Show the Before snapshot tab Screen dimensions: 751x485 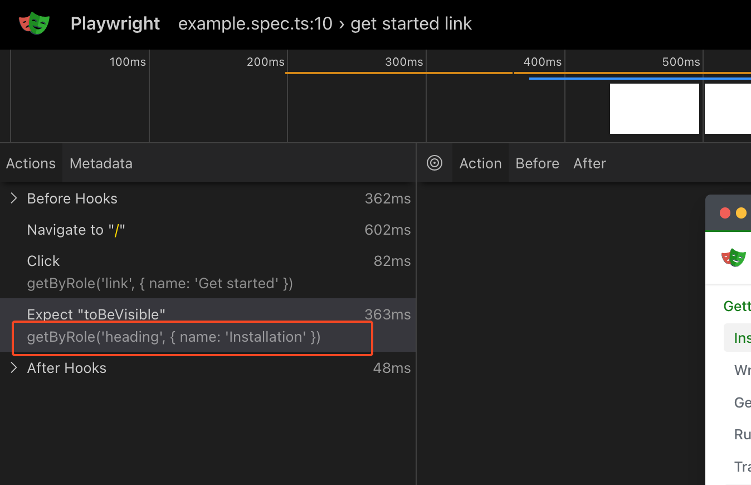537,163
